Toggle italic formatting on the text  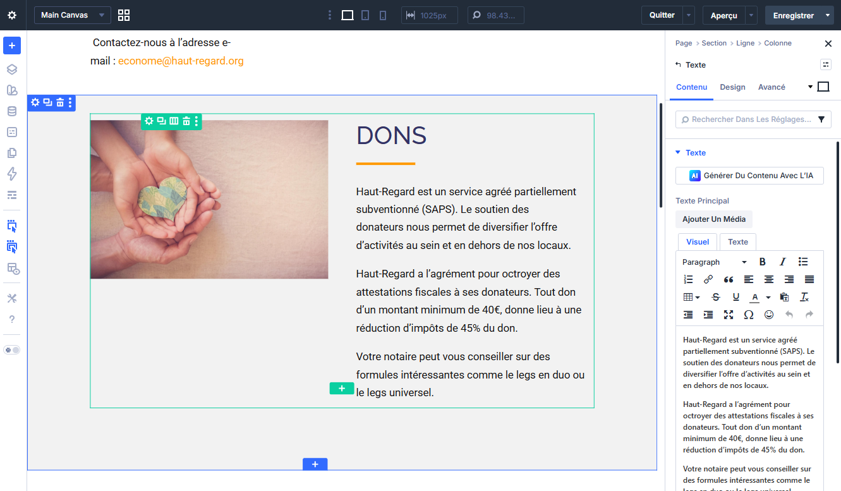(782, 261)
